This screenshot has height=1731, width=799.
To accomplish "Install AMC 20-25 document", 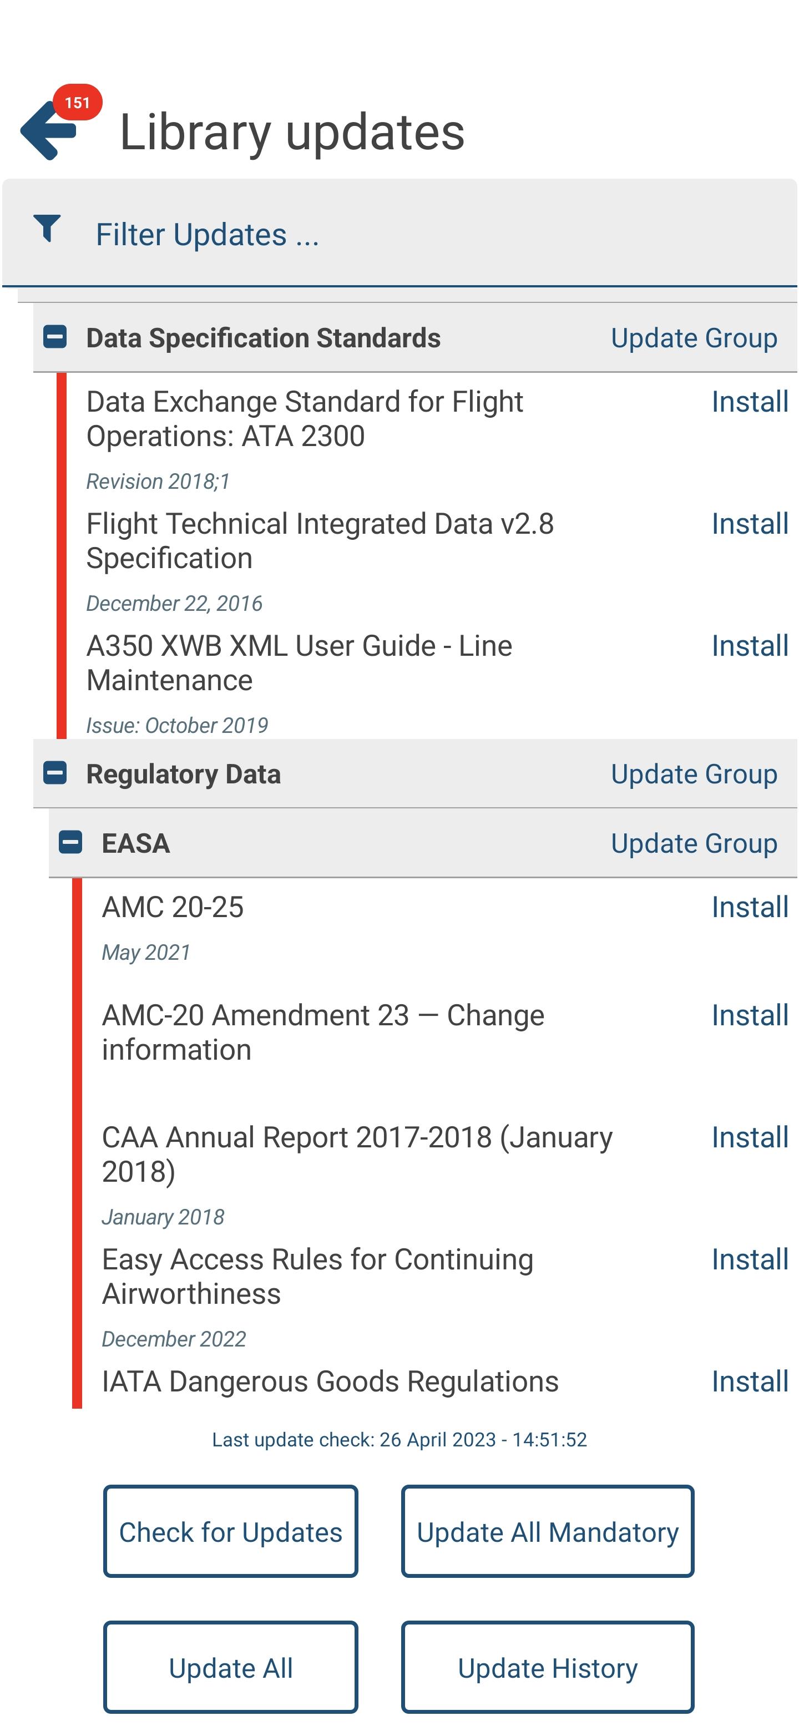I will click(749, 907).
